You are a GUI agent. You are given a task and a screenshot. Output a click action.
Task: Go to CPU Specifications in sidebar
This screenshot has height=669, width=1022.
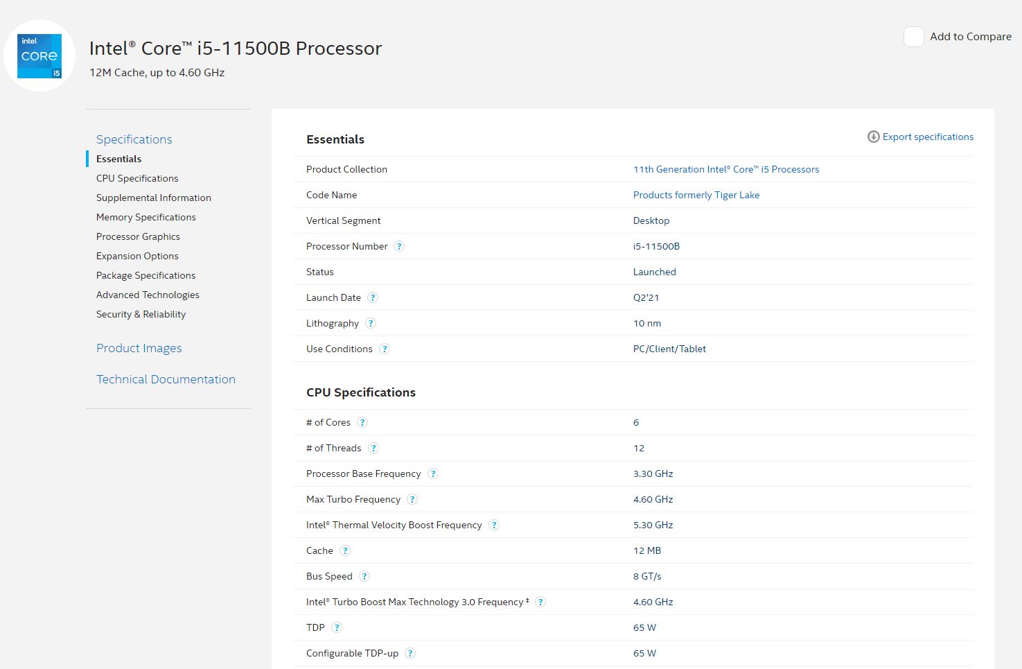[x=137, y=178]
